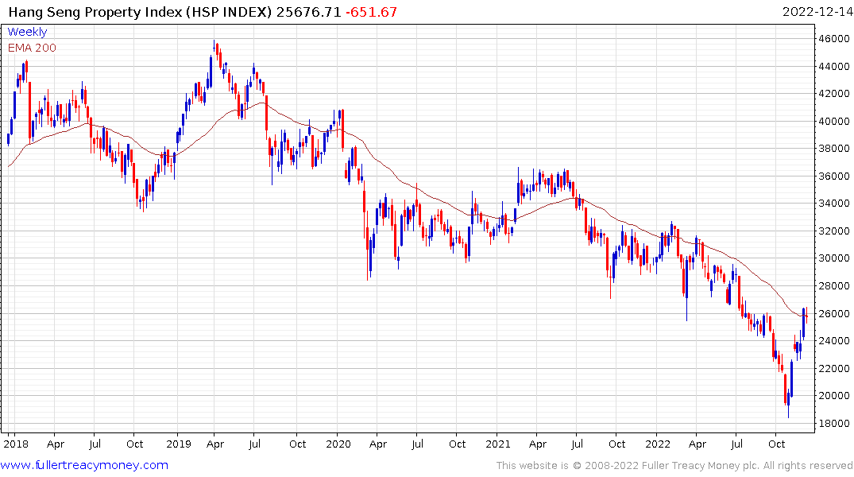Image resolution: width=854 pixels, height=477 pixels.
Task: Select the 28000 price axis label
Action: pos(833,286)
